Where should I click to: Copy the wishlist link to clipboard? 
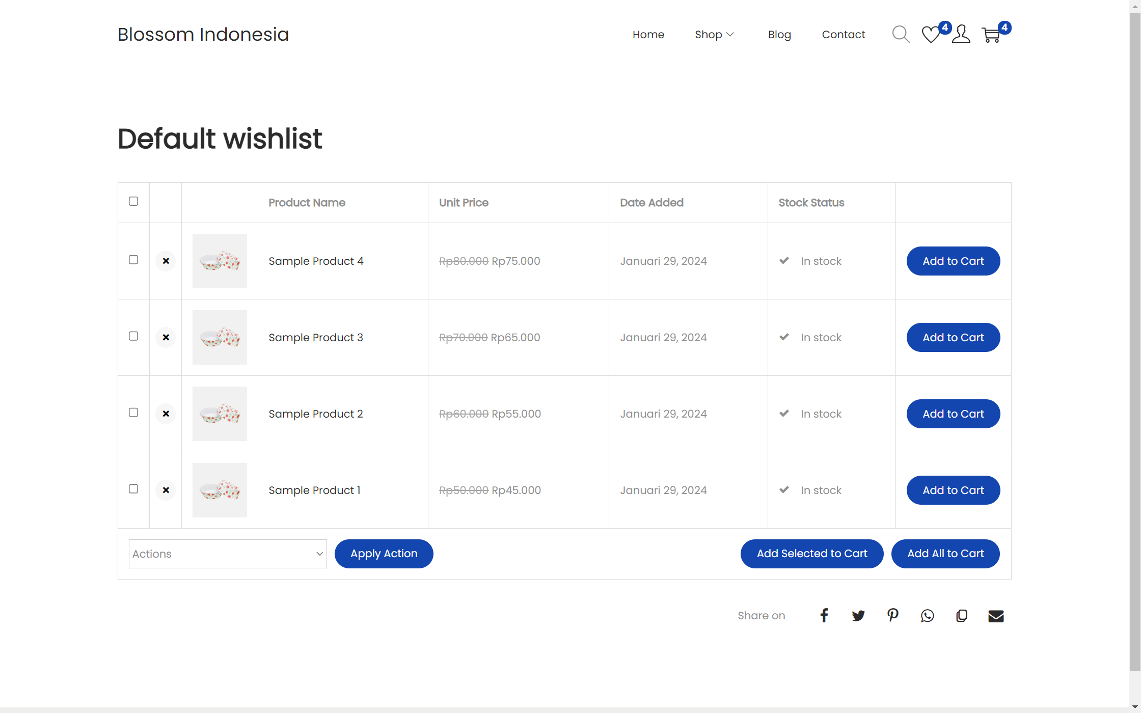[x=961, y=615]
